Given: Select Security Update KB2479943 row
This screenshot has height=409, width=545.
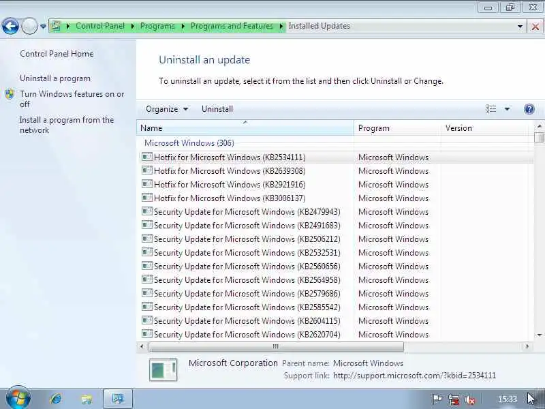Looking at the screenshot, I should click(x=335, y=211).
